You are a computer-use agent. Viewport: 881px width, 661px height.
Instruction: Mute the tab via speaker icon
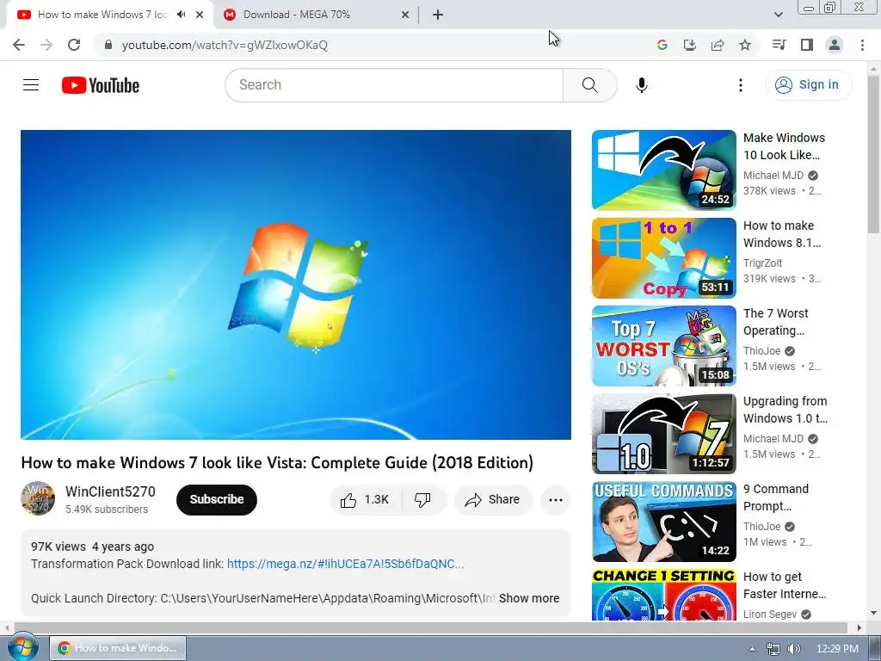[181, 15]
